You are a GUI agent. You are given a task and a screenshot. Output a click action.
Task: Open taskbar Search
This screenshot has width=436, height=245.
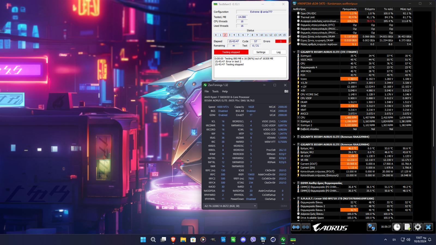point(153,240)
